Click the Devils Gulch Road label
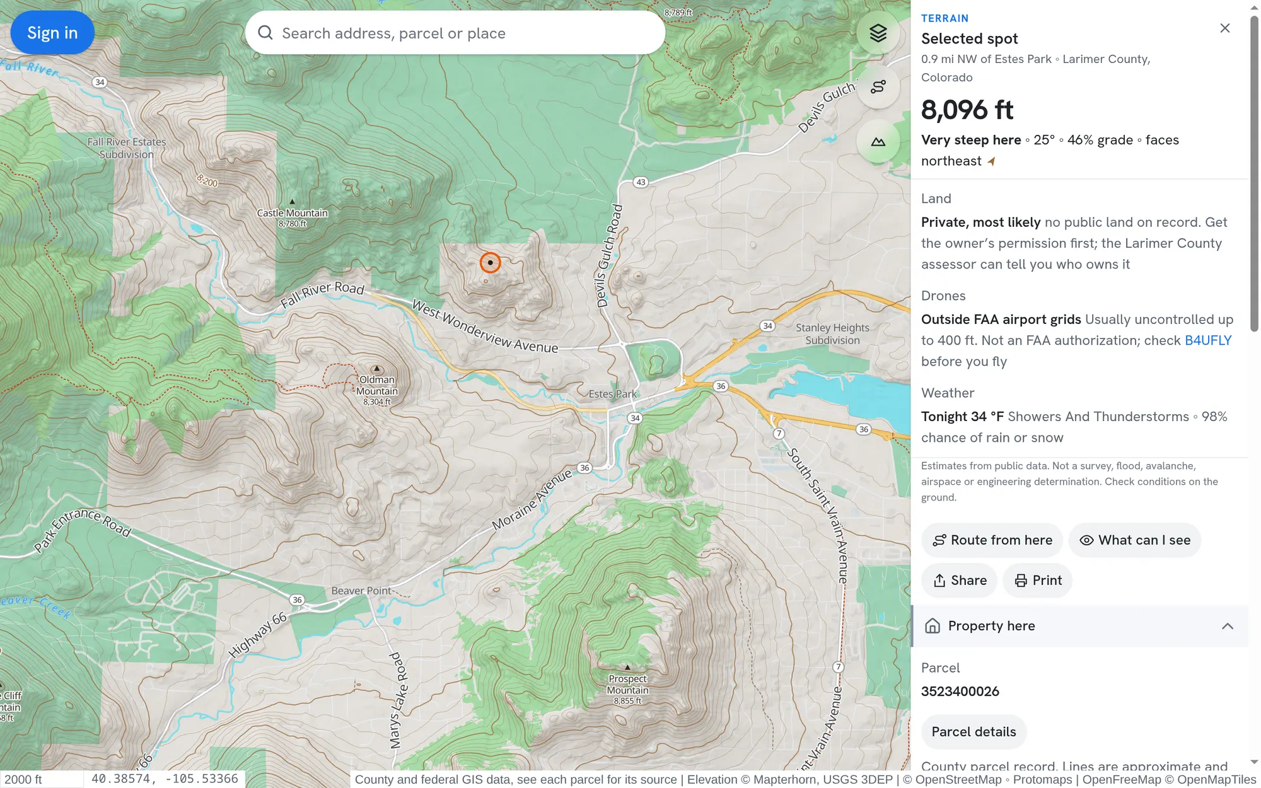The width and height of the screenshot is (1261, 788). pyautogui.click(x=609, y=256)
